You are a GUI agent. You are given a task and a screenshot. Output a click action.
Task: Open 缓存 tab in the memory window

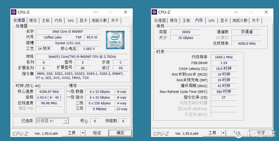[174, 21]
